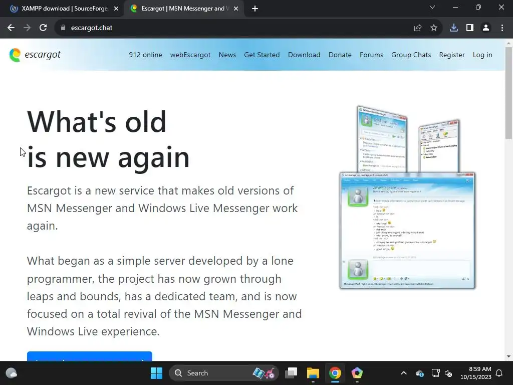Show hidden system tray icons
Viewport: 513px width, 385px height.
(x=404, y=373)
